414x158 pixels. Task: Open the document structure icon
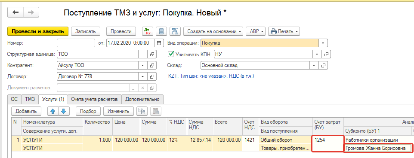[175, 31]
